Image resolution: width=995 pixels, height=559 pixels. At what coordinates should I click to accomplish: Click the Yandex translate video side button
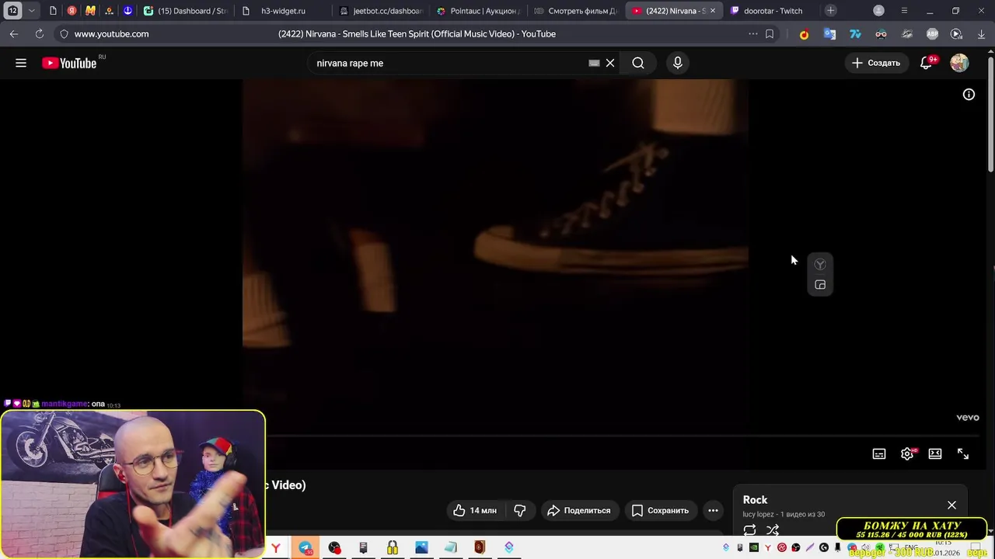coord(820,265)
